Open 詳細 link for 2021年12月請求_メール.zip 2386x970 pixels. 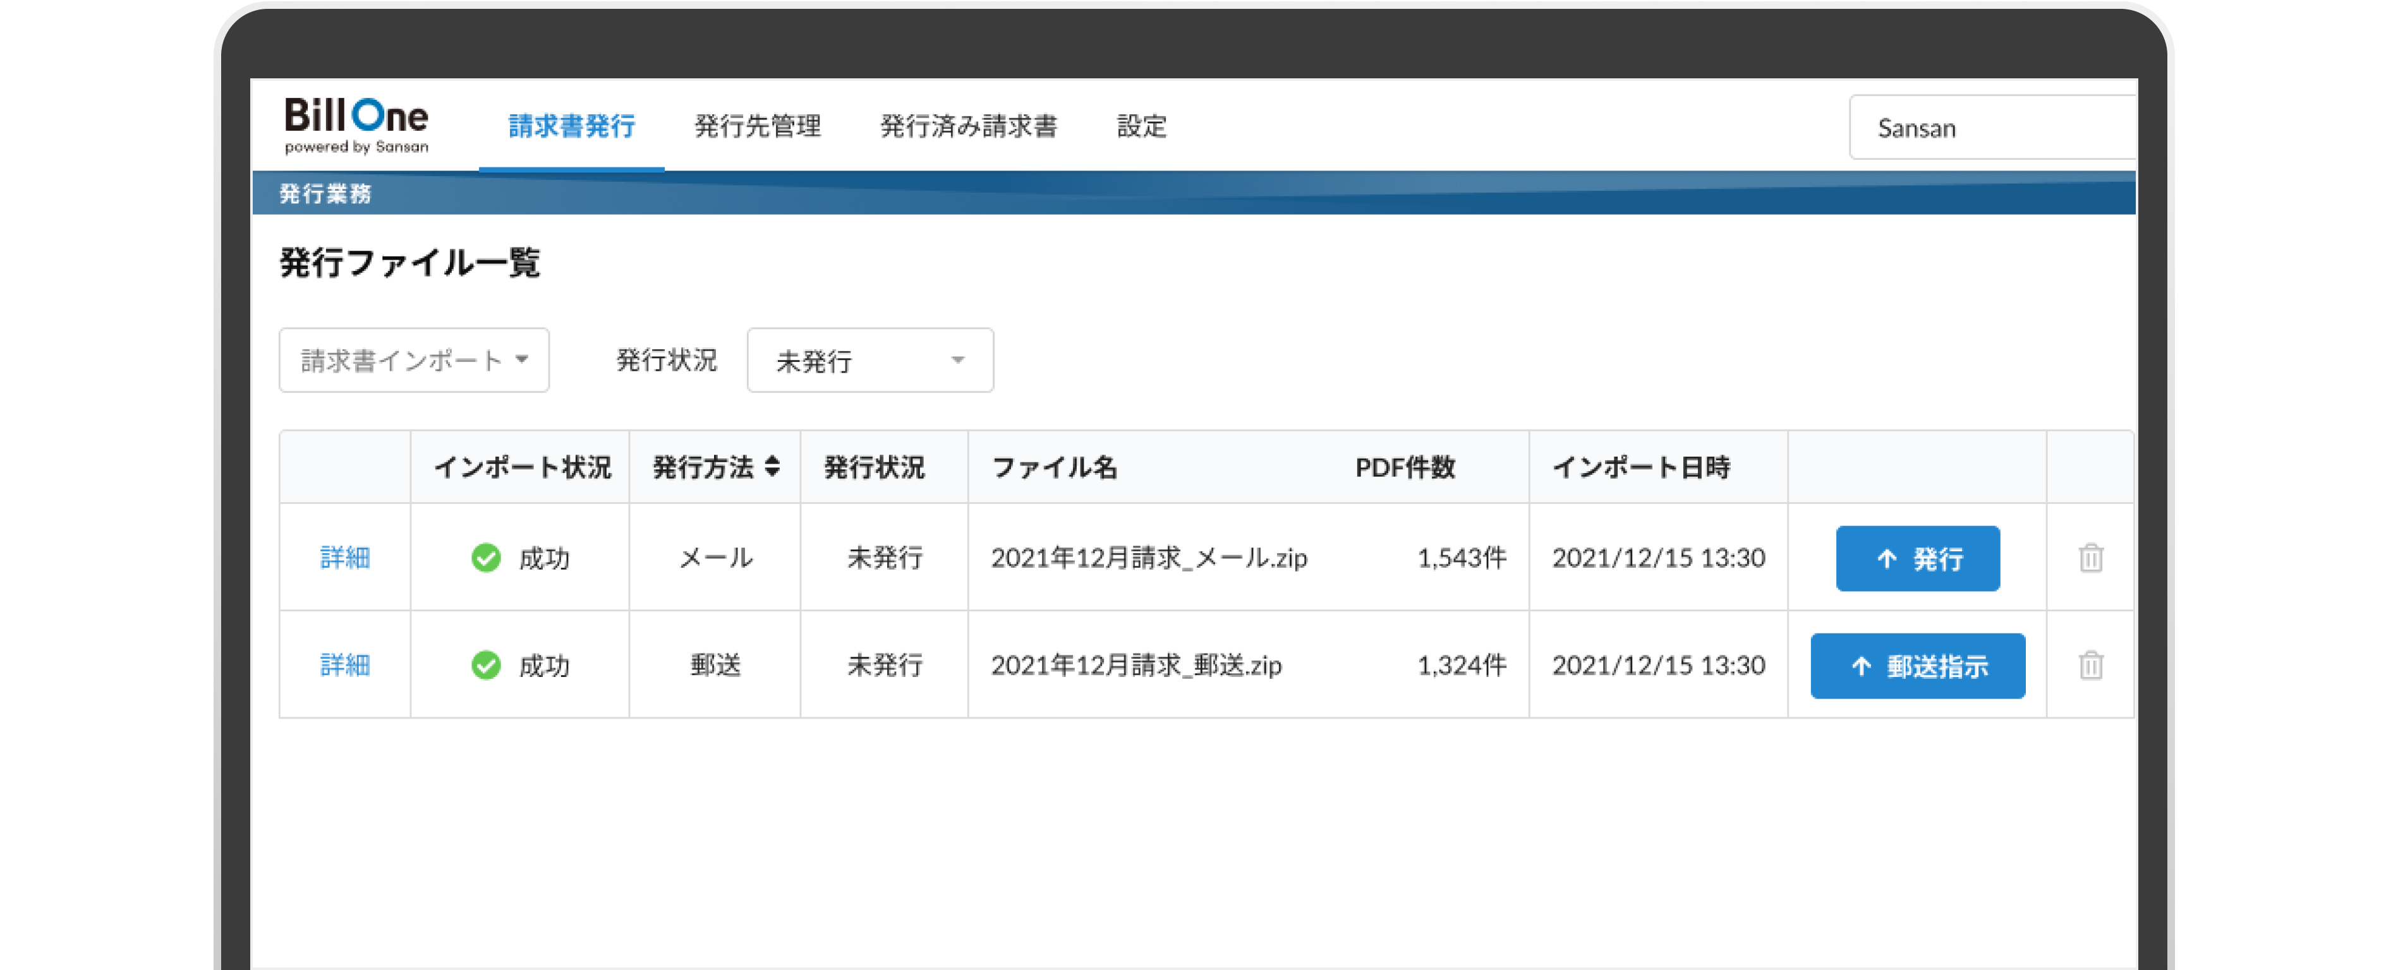click(x=344, y=558)
